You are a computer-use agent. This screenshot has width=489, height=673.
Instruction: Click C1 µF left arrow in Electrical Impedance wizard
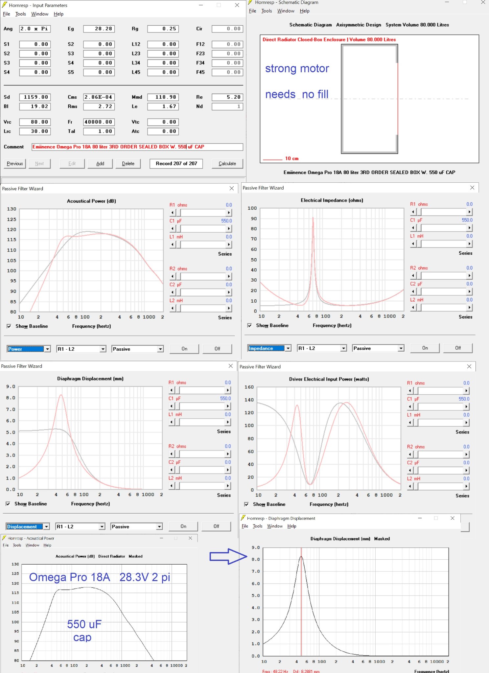tap(413, 228)
